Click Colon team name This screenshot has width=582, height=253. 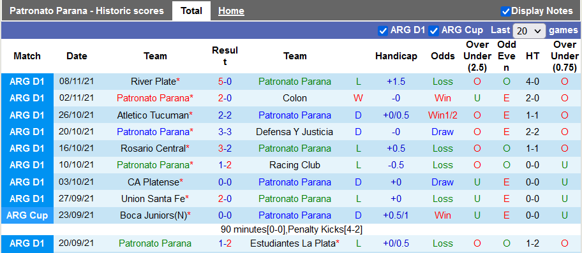click(x=295, y=98)
